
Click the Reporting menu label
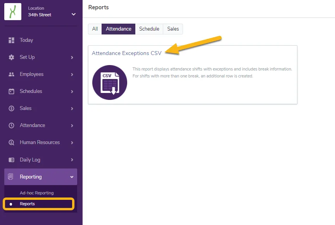click(31, 177)
